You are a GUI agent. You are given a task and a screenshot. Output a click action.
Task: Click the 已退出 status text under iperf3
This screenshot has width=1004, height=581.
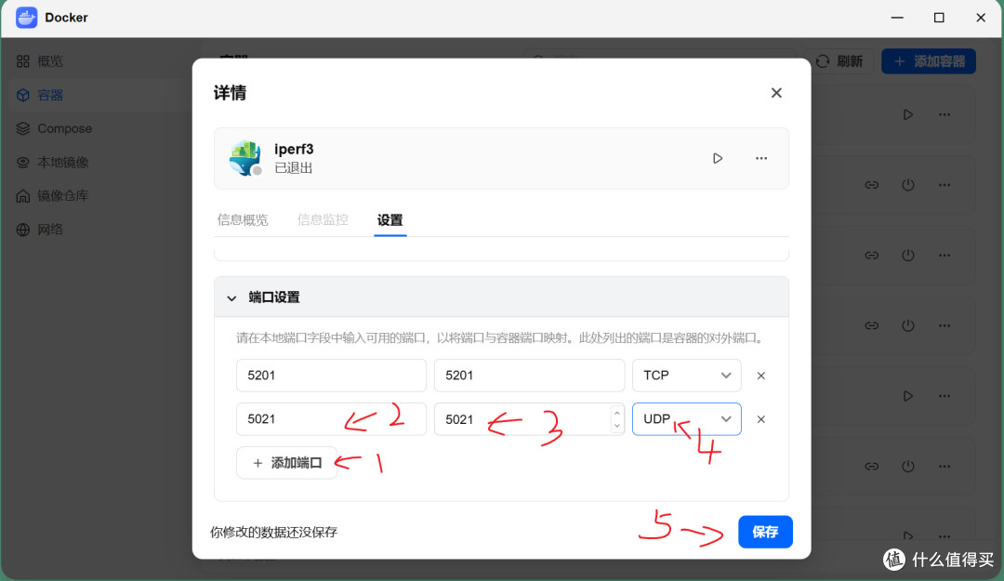[x=293, y=168]
